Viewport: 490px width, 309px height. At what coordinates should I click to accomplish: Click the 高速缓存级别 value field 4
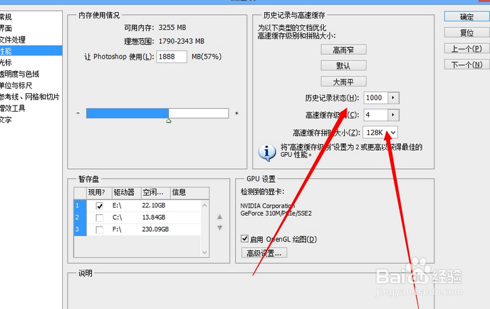pos(376,115)
